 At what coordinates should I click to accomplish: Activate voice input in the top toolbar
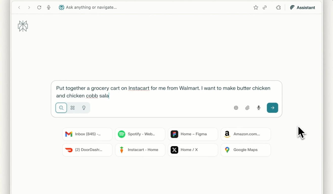tap(49, 8)
